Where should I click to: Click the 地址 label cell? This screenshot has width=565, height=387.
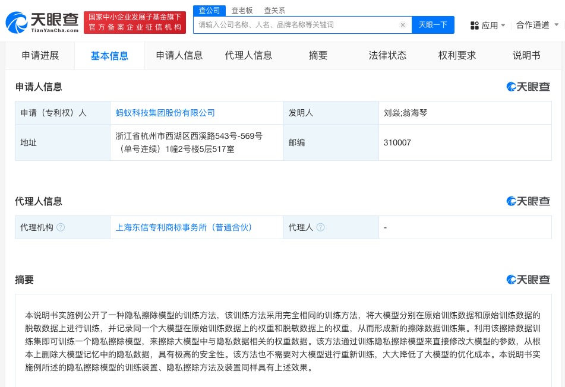pyautogui.click(x=63, y=142)
